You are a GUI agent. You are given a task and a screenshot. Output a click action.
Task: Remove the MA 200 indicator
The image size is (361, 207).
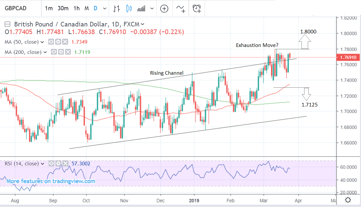click(68, 52)
